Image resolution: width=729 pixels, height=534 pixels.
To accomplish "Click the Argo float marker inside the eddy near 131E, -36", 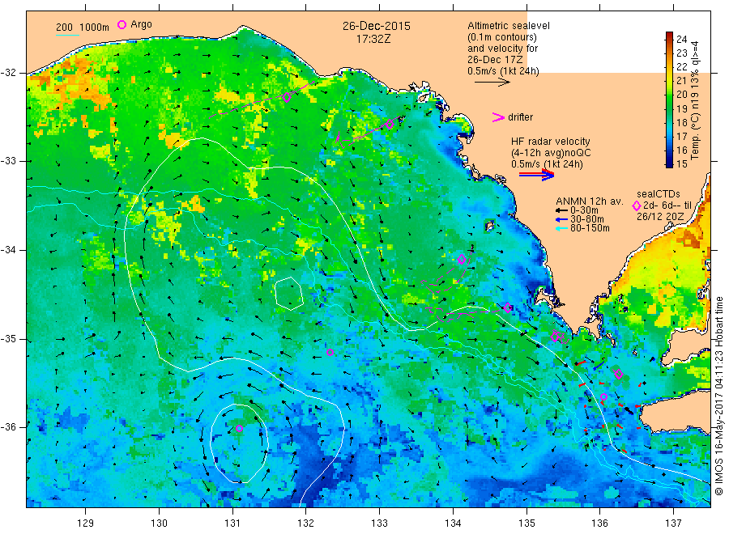I will click(x=239, y=429).
